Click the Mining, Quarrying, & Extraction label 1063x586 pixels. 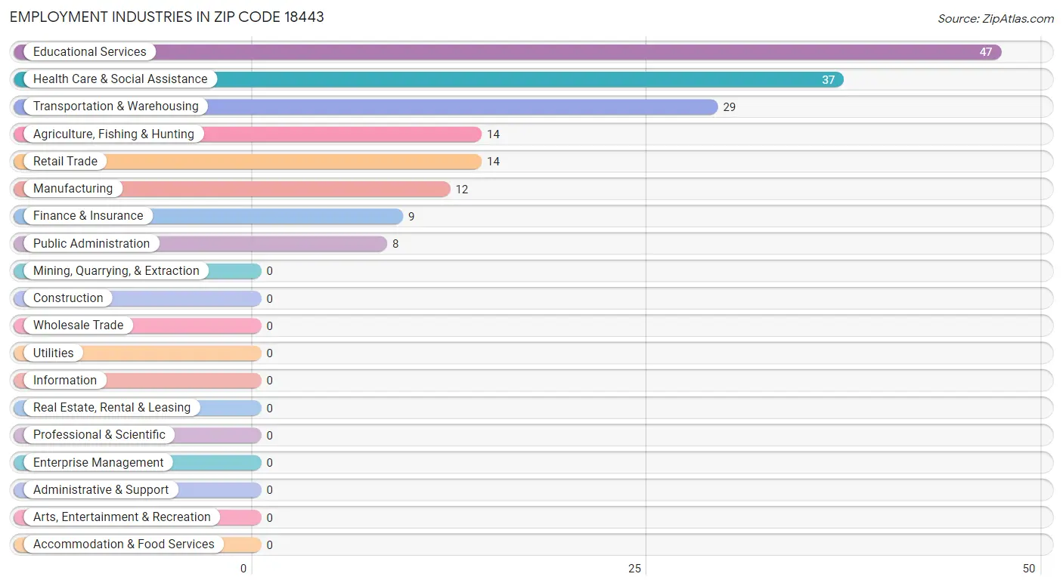[116, 271]
